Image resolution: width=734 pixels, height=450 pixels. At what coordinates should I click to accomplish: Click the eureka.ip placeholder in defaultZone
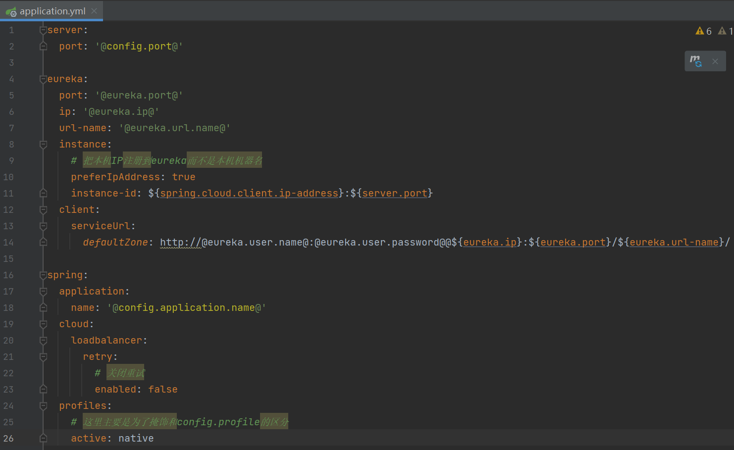coord(490,242)
